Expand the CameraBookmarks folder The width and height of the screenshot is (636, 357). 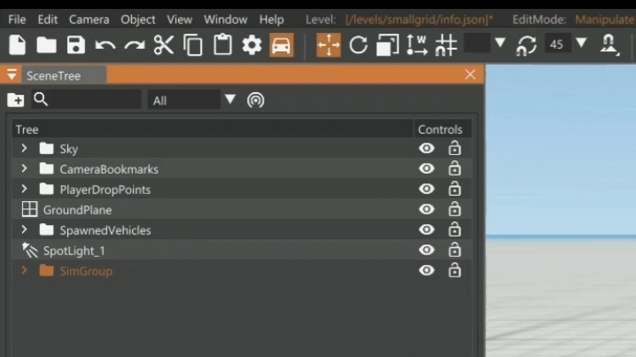pos(24,168)
